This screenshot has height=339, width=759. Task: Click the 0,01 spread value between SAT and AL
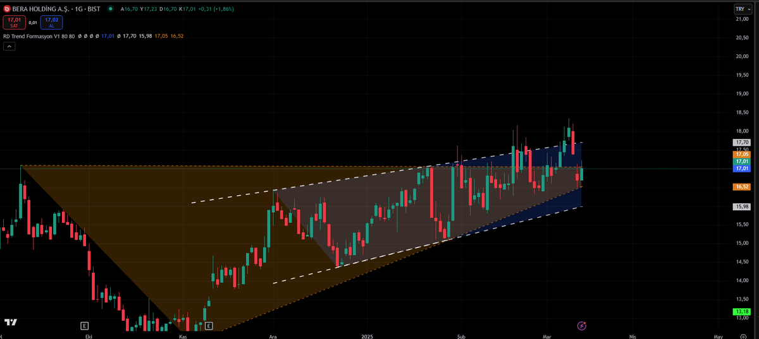click(33, 23)
